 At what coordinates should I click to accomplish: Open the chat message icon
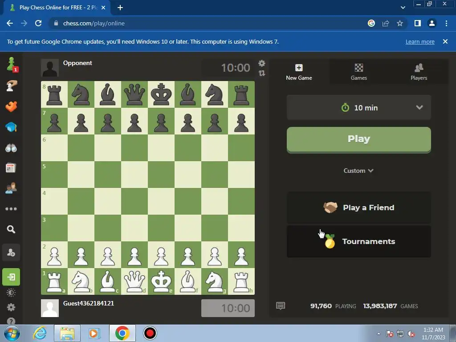(281, 305)
